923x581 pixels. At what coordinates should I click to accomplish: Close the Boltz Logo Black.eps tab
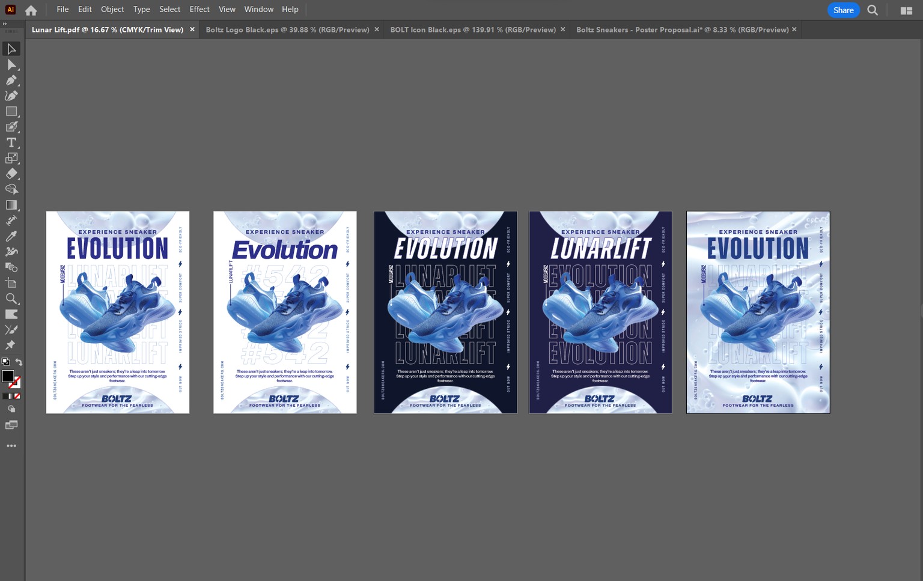tap(377, 29)
